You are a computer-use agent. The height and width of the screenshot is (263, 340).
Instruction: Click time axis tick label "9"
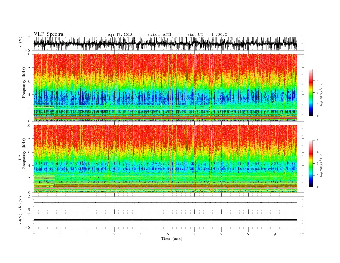tap(275, 234)
